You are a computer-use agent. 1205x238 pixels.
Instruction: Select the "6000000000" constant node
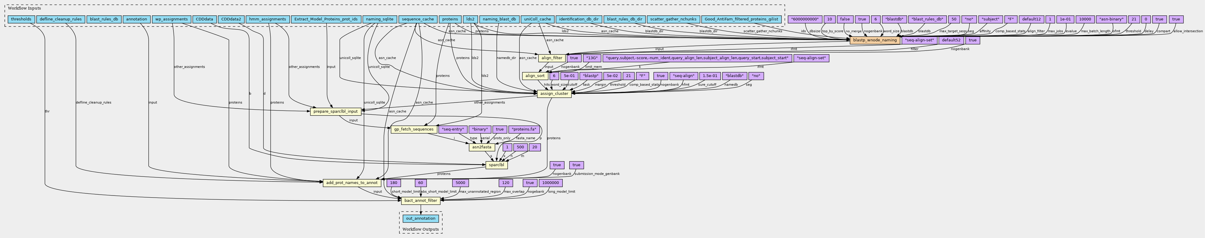[x=805, y=20]
